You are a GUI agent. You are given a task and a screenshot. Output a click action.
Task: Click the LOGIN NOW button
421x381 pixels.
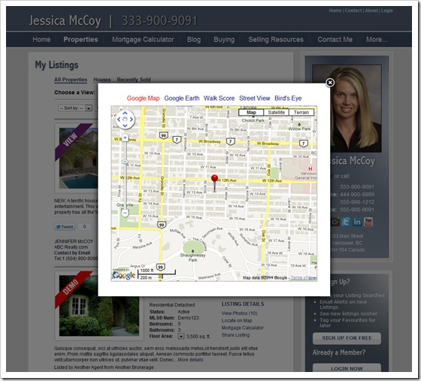tap(347, 368)
